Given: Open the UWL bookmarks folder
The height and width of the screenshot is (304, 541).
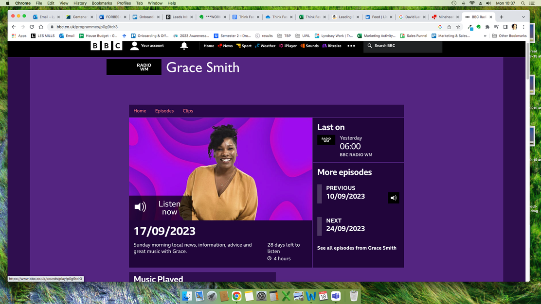Looking at the screenshot, I should pos(303,36).
